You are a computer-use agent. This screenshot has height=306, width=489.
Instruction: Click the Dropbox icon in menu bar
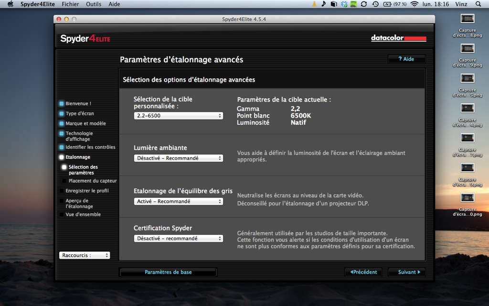pos(344,4)
